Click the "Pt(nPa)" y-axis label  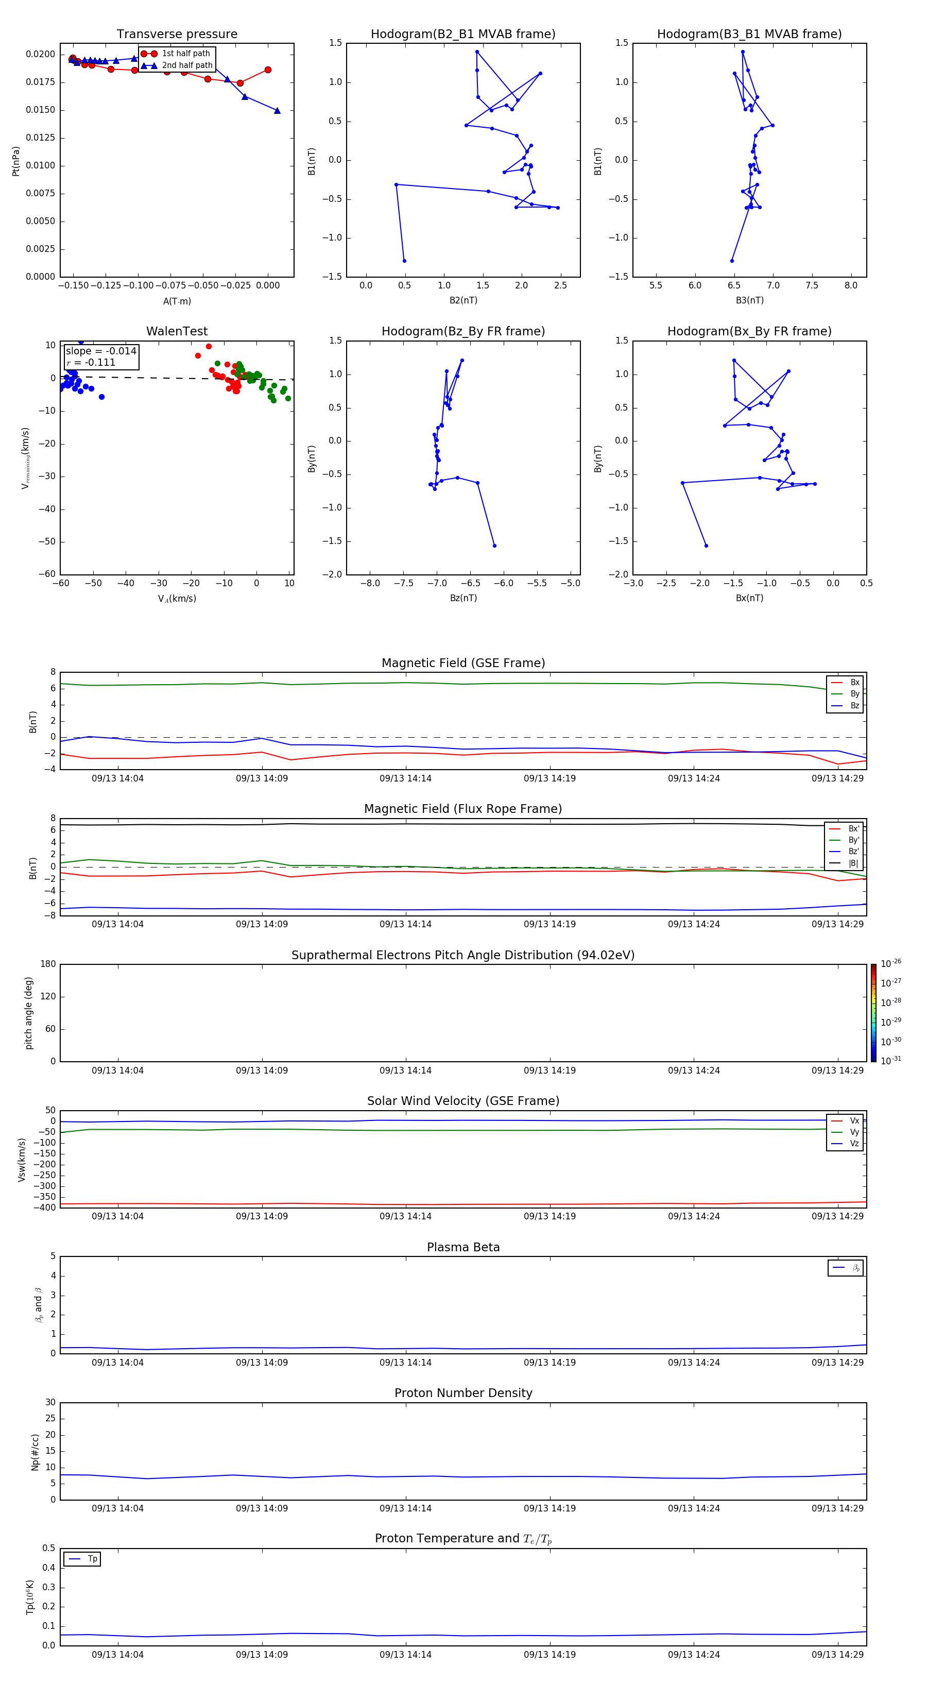click(16, 161)
